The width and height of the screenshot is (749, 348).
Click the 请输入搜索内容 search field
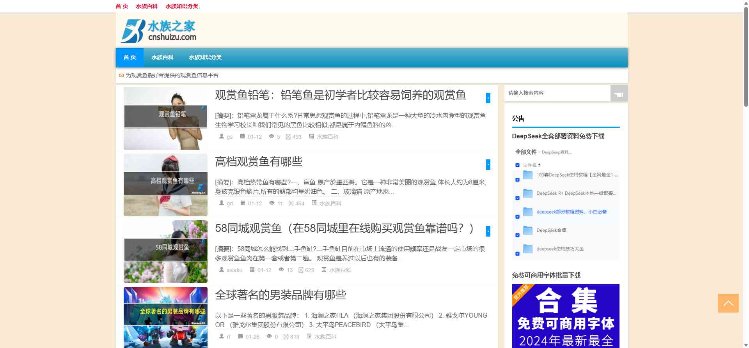tap(557, 93)
